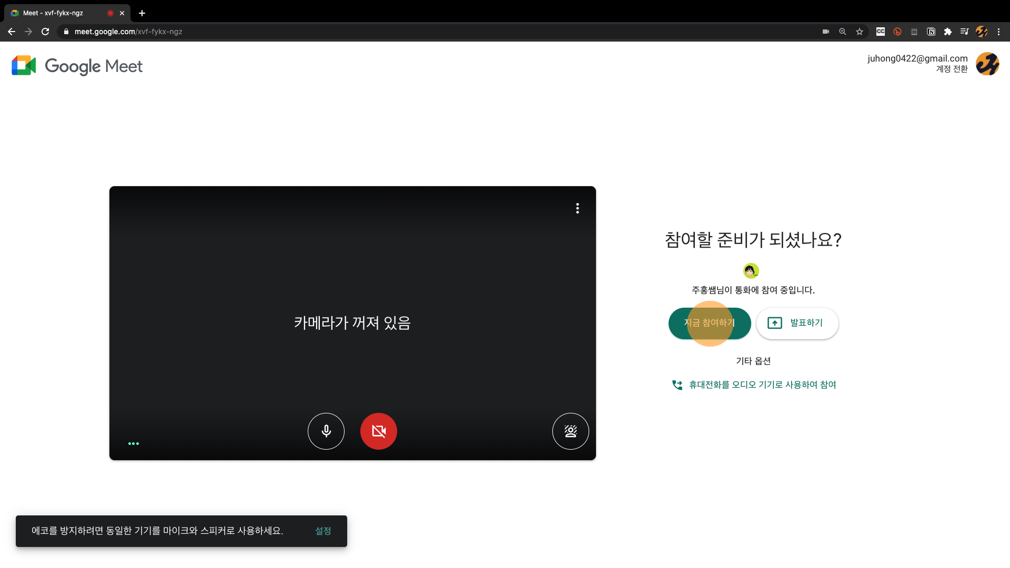Image resolution: width=1010 pixels, height=568 pixels.
Task: Open a new browser tab
Action: pyautogui.click(x=142, y=13)
